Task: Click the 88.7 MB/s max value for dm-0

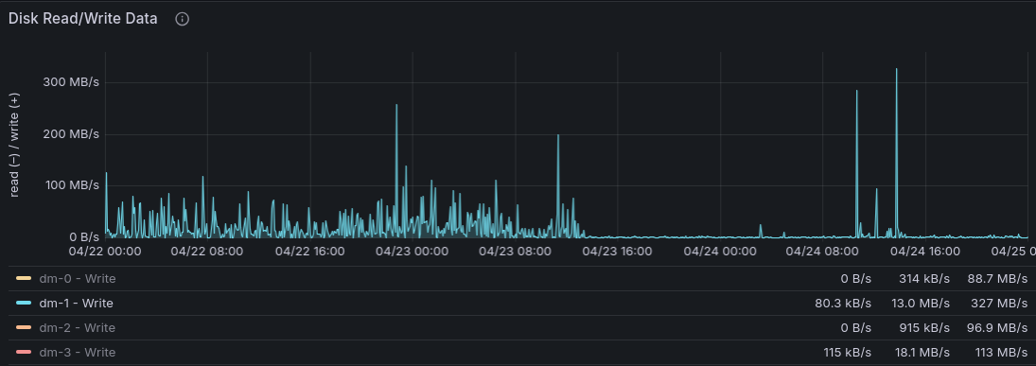Action: [x=997, y=279]
